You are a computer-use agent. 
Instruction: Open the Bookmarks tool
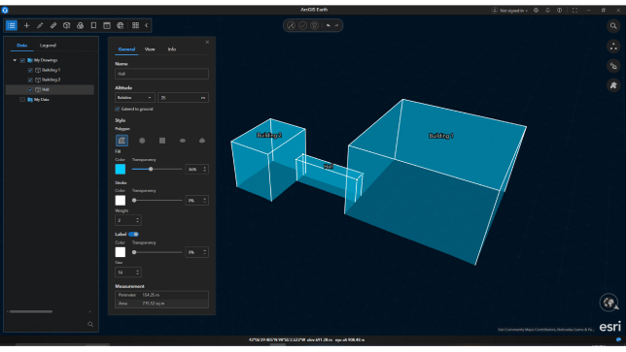click(x=93, y=25)
